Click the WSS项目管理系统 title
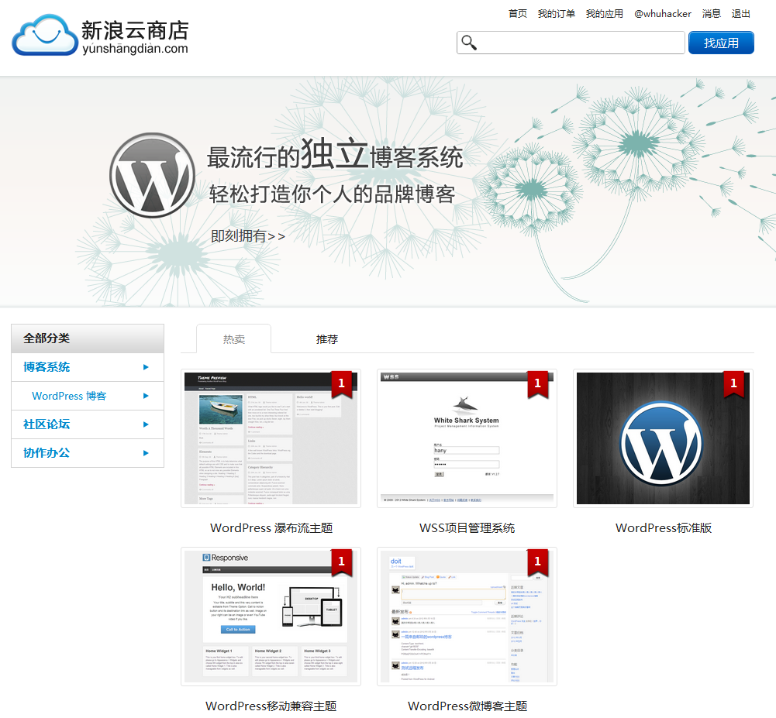This screenshot has width=776, height=718. click(x=467, y=528)
